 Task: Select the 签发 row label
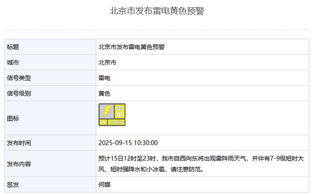13,185
